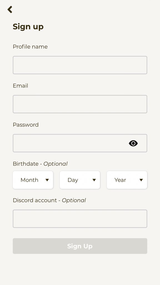Open the Year birthdate dropdown
Image resolution: width=160 pixels, height=285 pixels.
click(x=127, y=180)
